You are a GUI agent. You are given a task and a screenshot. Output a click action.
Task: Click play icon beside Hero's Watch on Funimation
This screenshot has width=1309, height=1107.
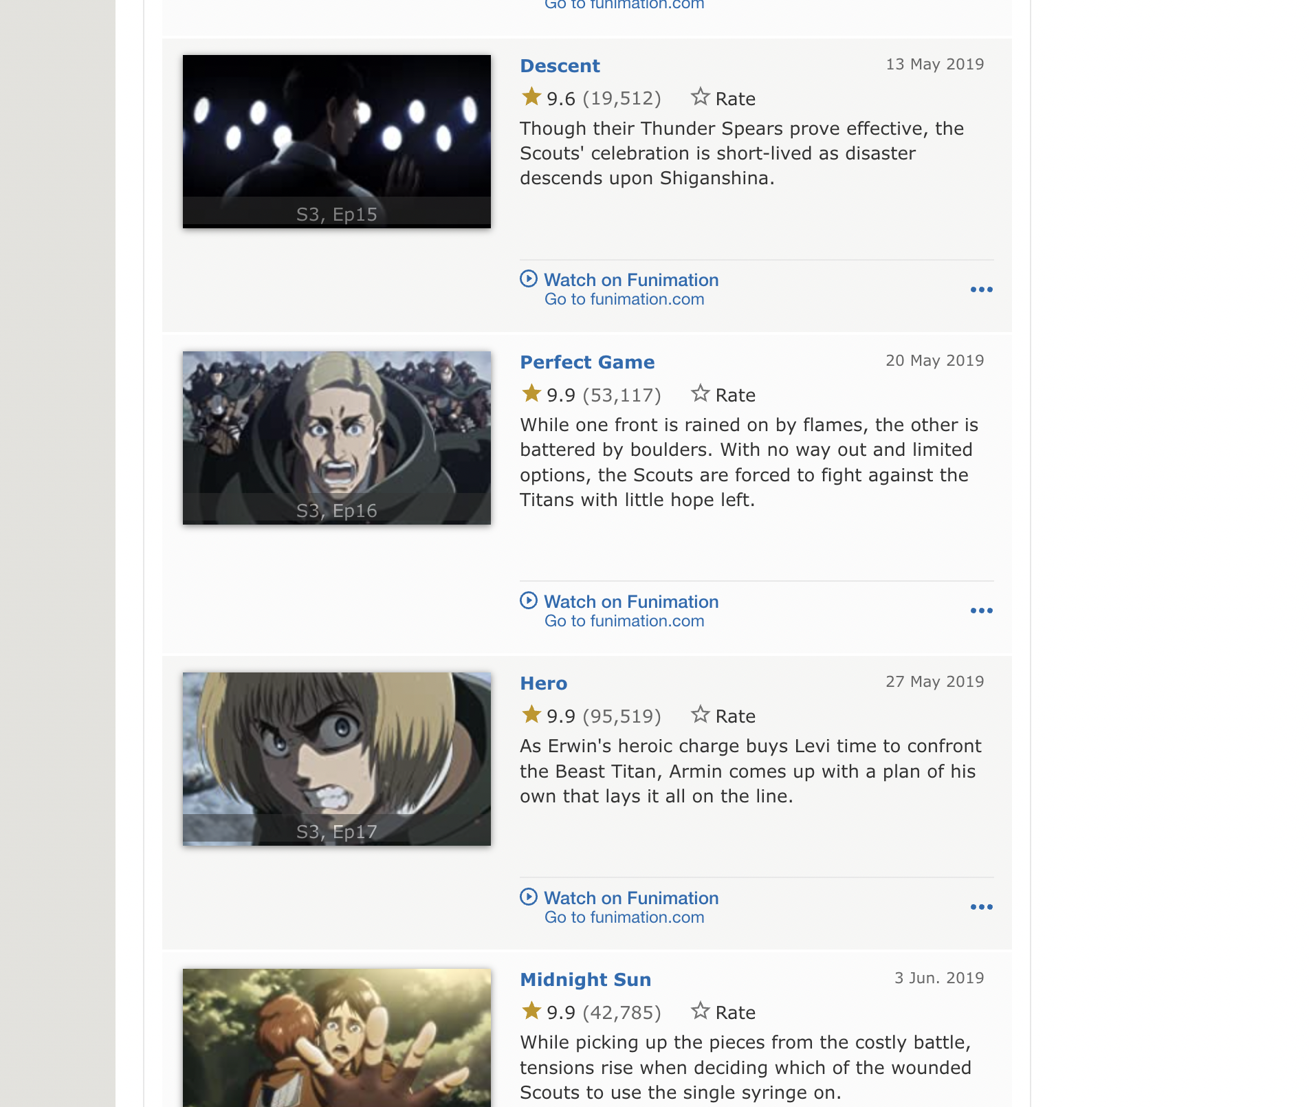coord(529,897)
